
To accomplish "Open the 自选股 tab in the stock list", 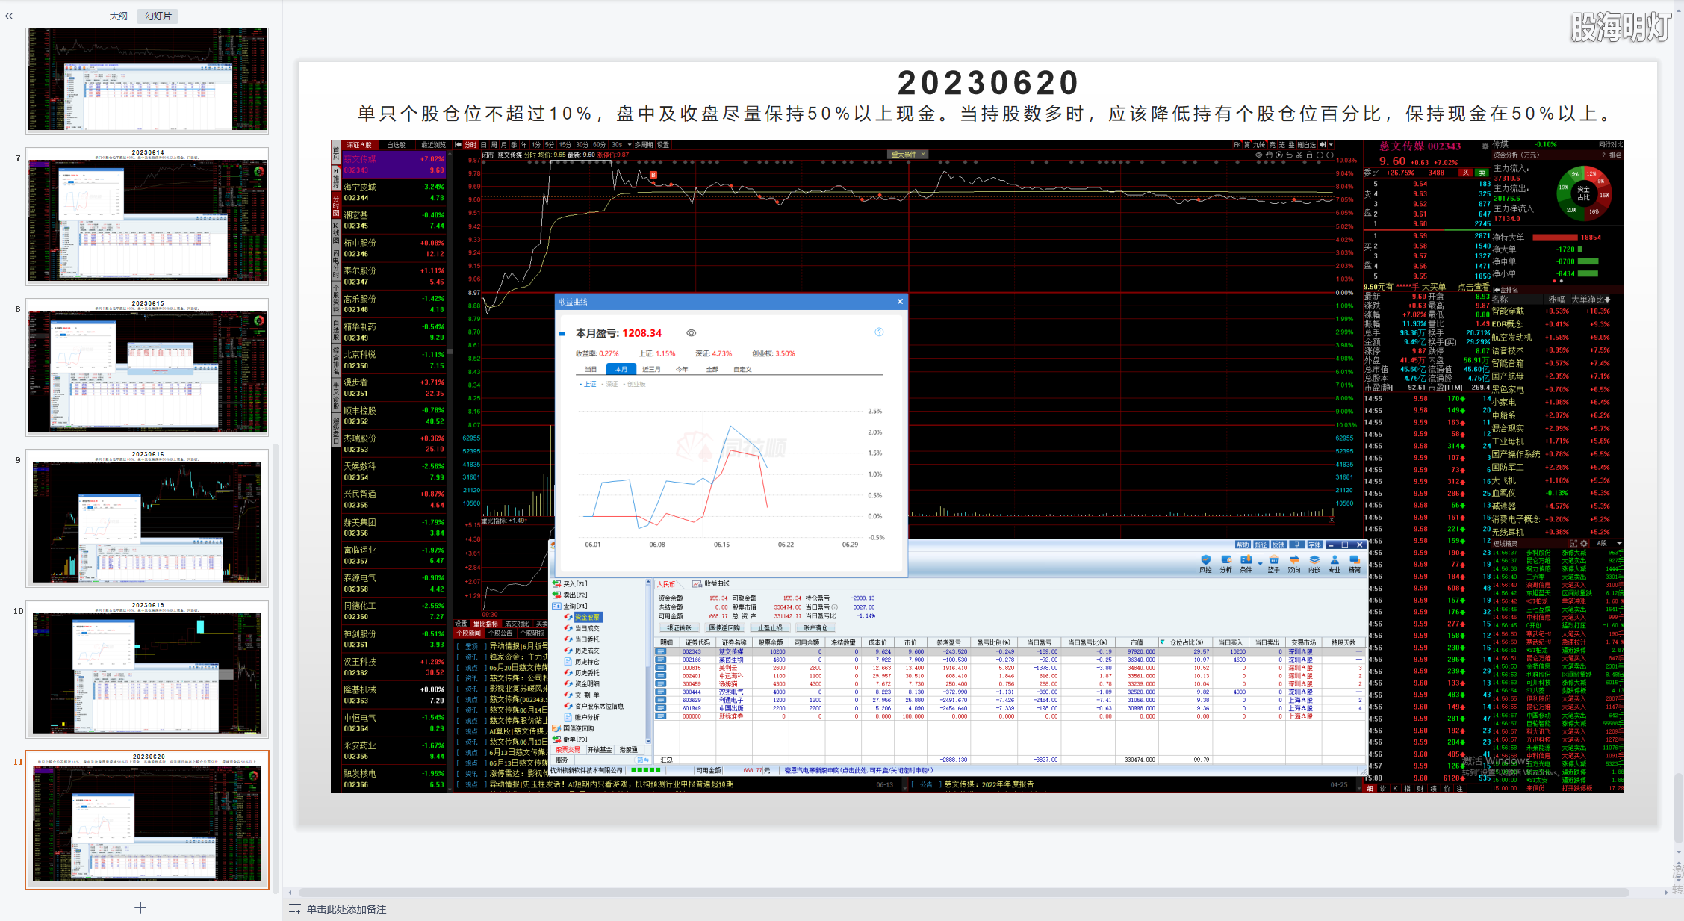I will tap(397, 145).
